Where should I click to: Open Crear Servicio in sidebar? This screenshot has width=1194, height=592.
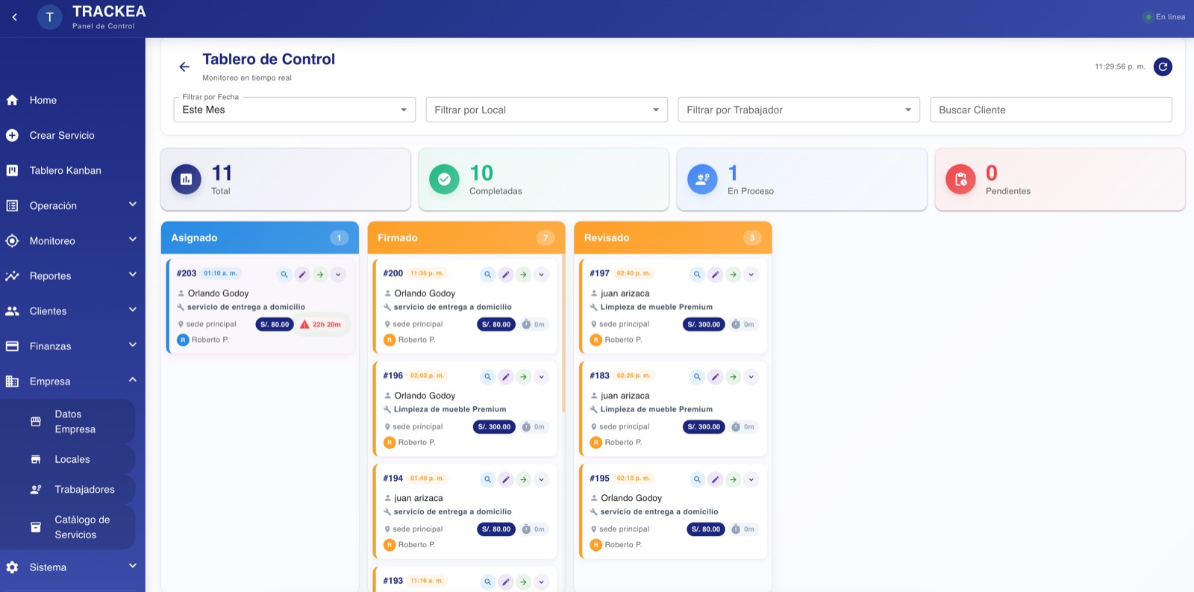(x=72, y=135)
